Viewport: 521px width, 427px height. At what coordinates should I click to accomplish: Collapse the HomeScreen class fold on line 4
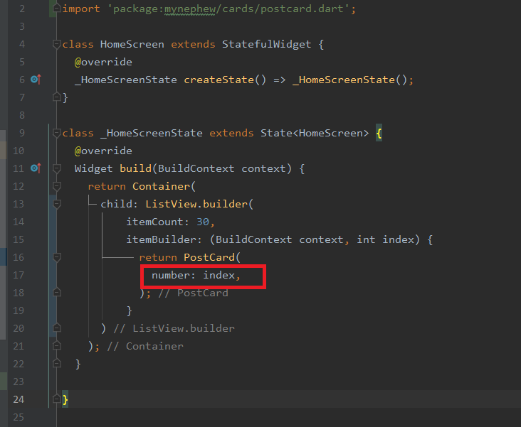click(57, 44)
